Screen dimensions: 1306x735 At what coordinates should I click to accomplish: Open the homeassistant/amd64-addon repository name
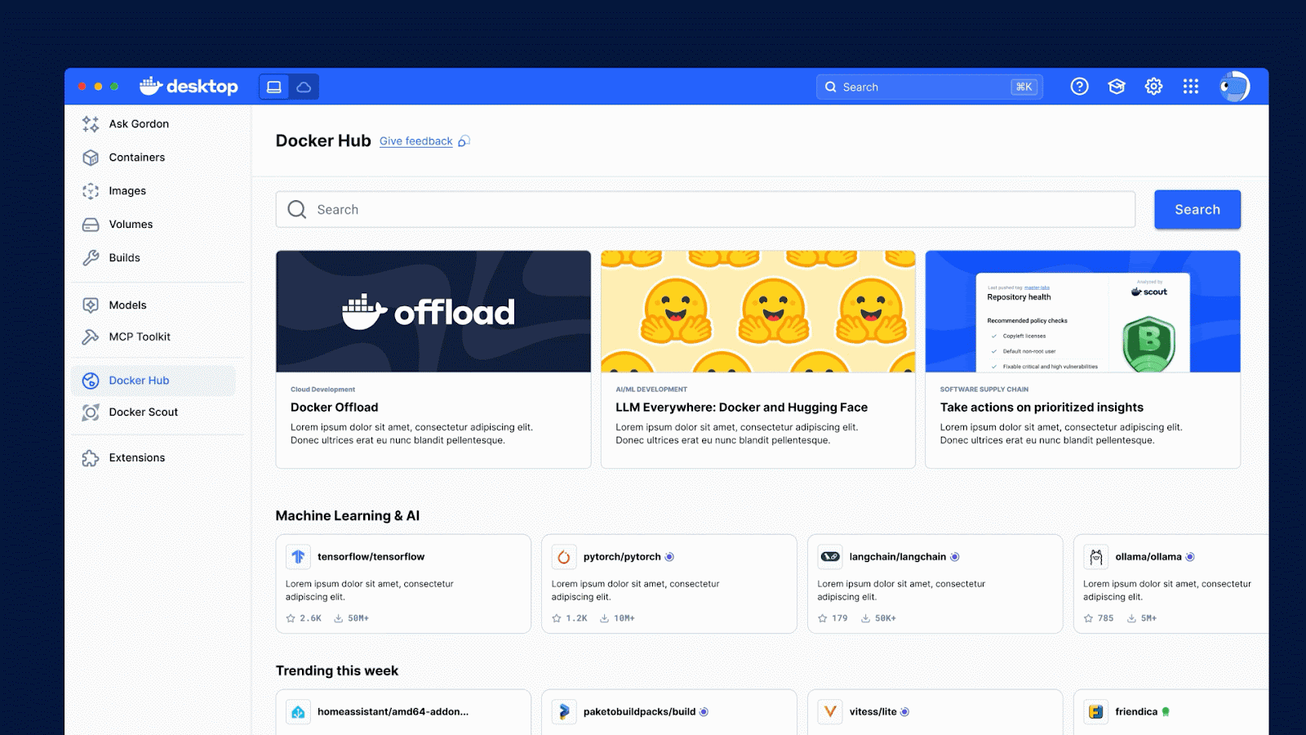393,712
